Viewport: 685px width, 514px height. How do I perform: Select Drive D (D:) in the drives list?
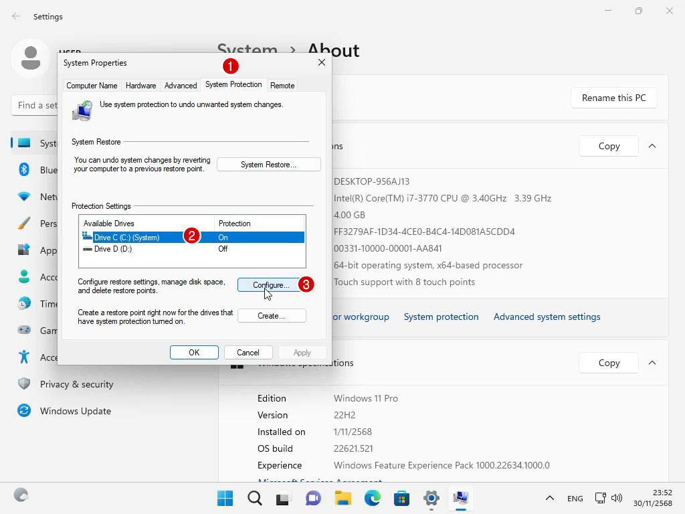113,249
